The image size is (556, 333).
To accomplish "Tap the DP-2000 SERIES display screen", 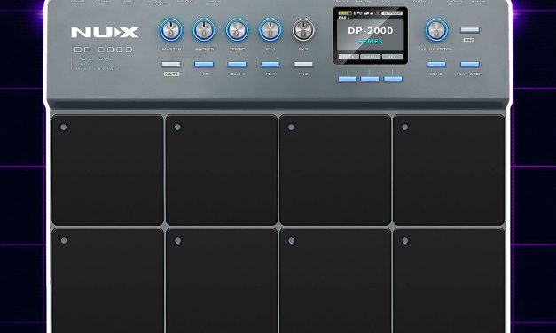I will point(370,35).
